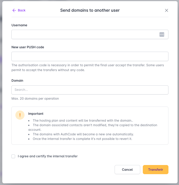Tick the internal transfer agreement checkbox

[x=13, y=156]
